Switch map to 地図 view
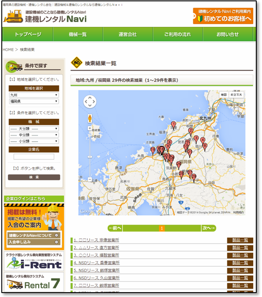The width and height of the screenshot is (262, 297). coord(224,95)
